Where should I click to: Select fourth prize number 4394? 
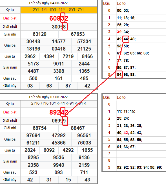(x=49, y=56)
